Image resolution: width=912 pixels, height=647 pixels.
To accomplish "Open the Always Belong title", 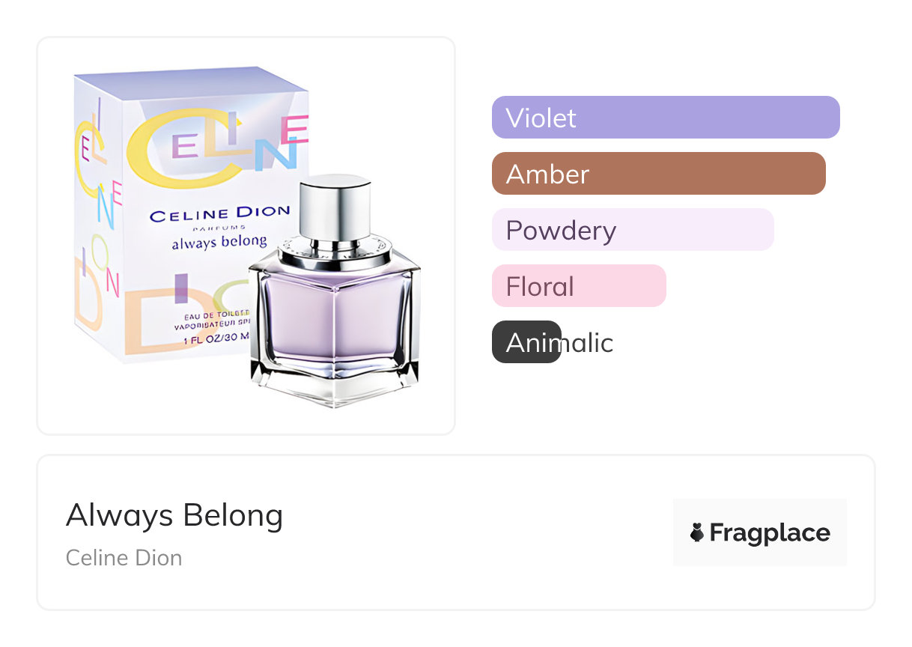I will coord(174,516).
